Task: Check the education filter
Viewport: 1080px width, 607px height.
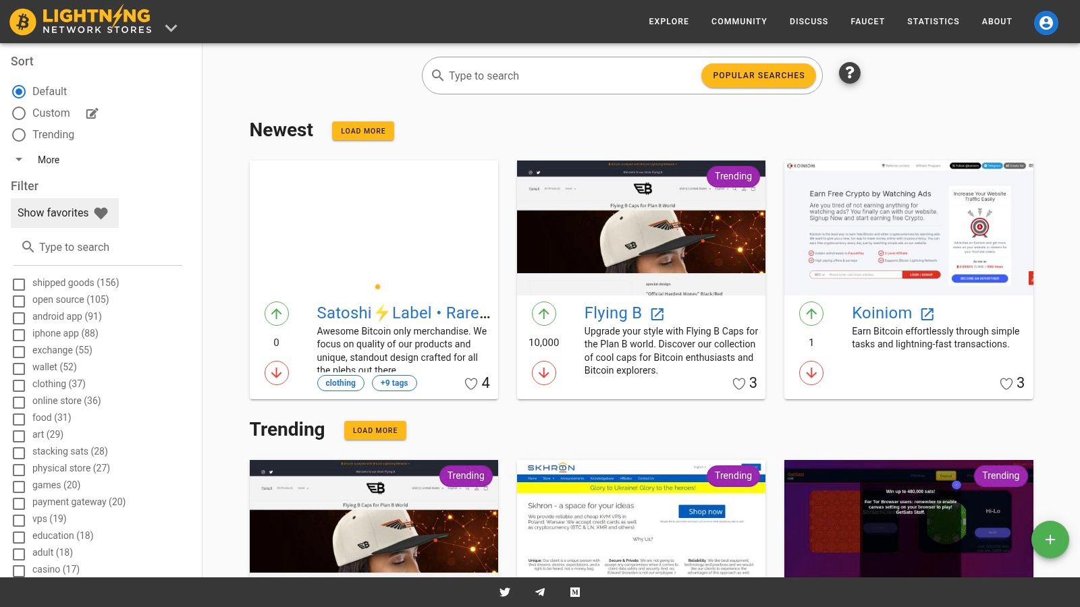Action: [x=19, y=537]
